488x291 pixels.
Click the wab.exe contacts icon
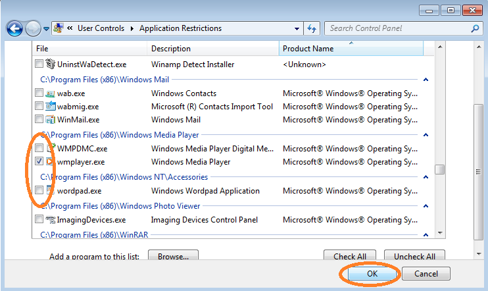[x=50, y=93]
